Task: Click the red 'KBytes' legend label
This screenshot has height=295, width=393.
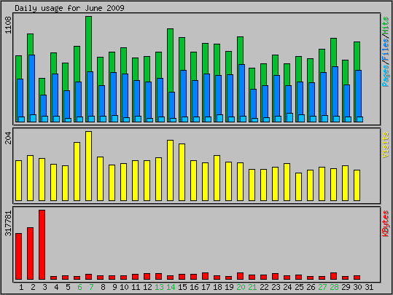Action: (x=386, y=224)
